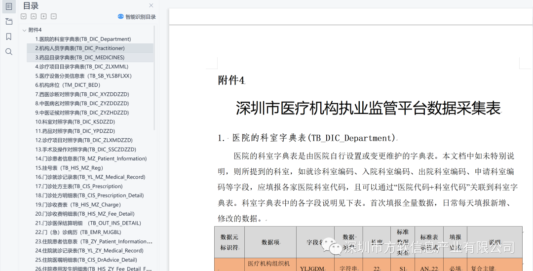Screen dimensions: 533x271
Task: Go to 1.医院的科室字典表 outline entry
Action: pyautogui.click(x=83, y=39)
